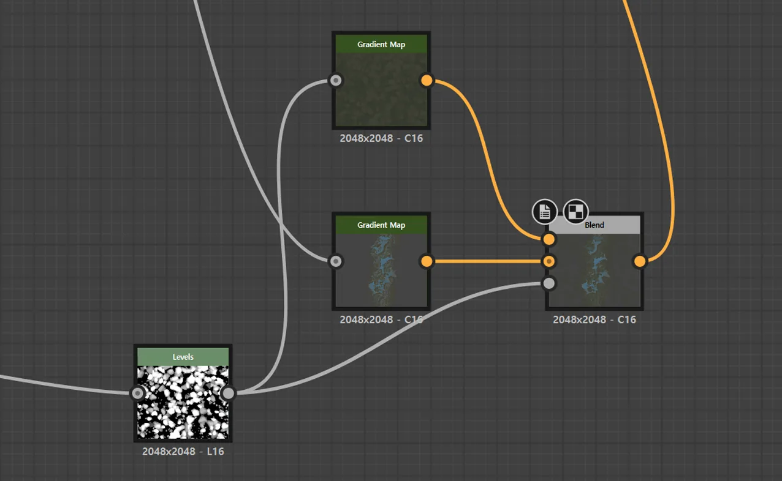Click the Blend node's grey opacity input connector

pos(549,283)
